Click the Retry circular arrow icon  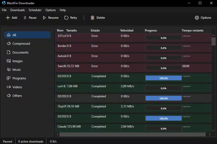tap(66, 18)
